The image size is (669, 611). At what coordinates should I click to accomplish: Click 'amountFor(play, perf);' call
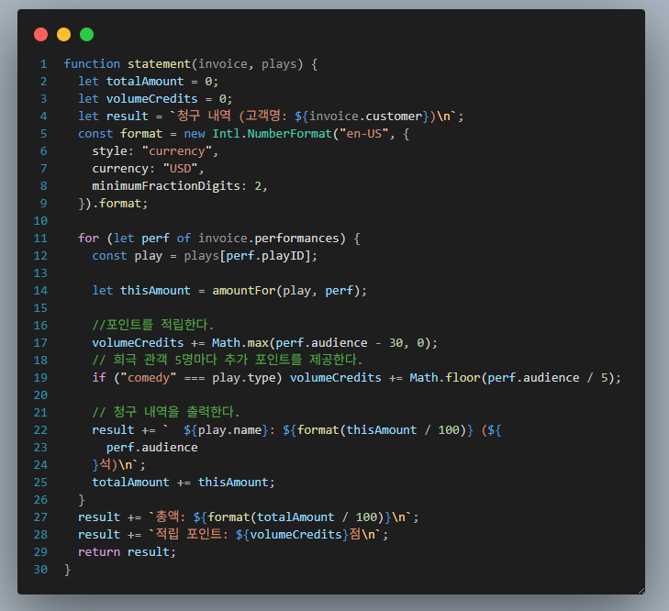click(290, 291)
